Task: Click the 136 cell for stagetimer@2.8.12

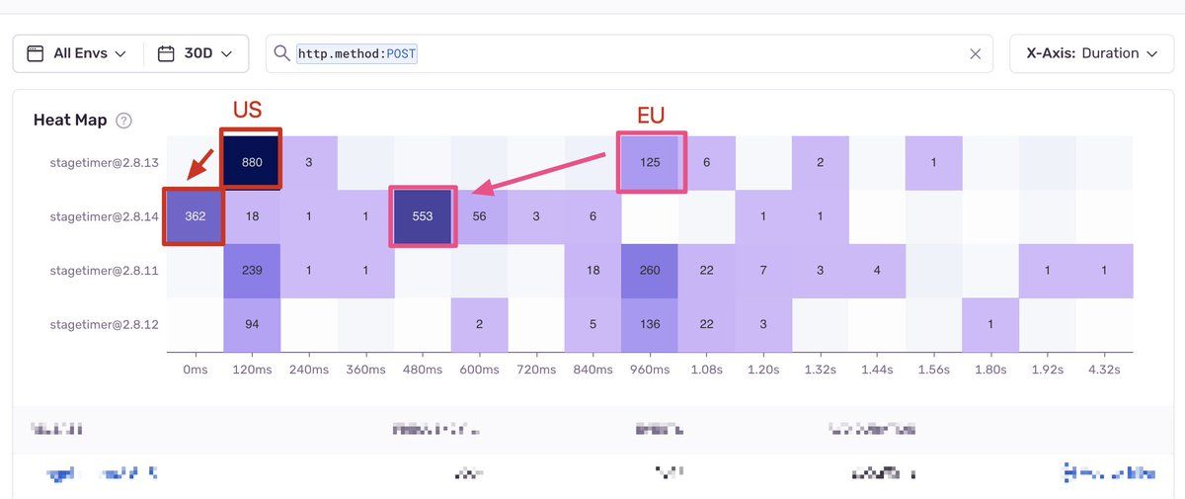Action: 650,325
